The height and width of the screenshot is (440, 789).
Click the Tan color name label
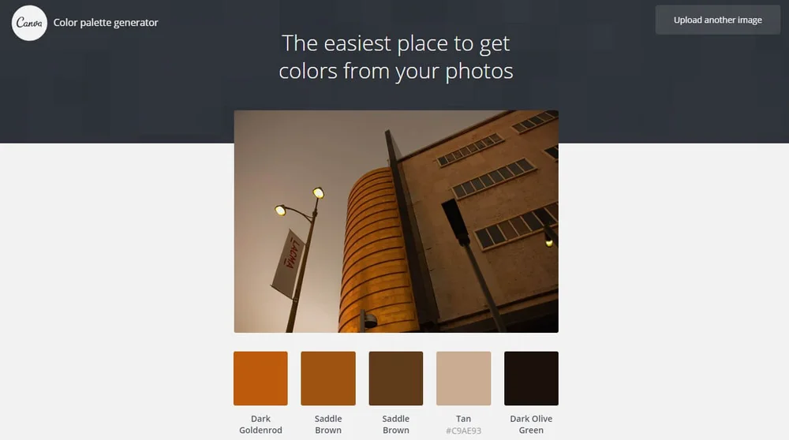tap(463, 419)
